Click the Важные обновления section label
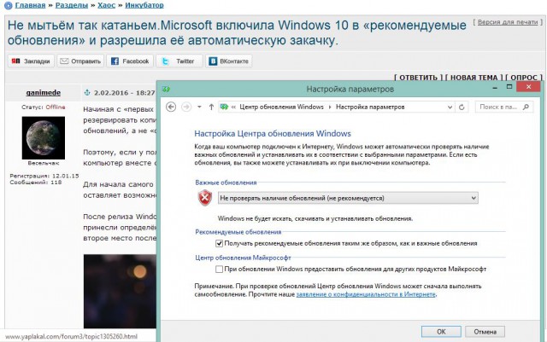This screenshot has width=547, height=342. (x=226, y=183)
